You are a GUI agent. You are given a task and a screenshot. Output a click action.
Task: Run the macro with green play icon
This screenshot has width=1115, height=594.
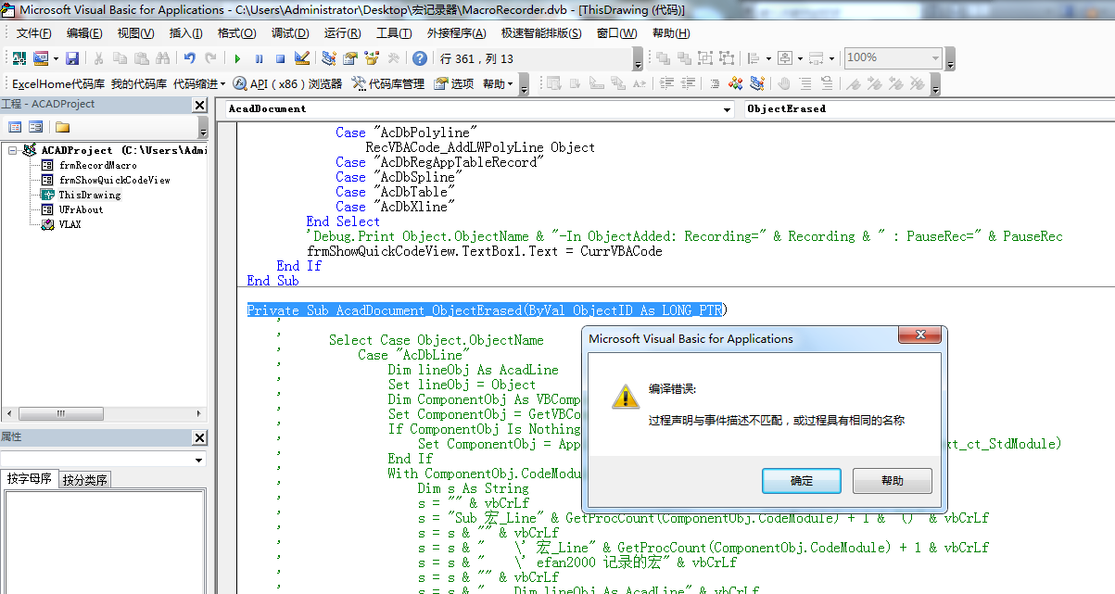tap(237, 58)
